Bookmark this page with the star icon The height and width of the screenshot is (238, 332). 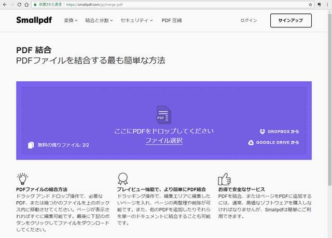click(x=310, y=5)
